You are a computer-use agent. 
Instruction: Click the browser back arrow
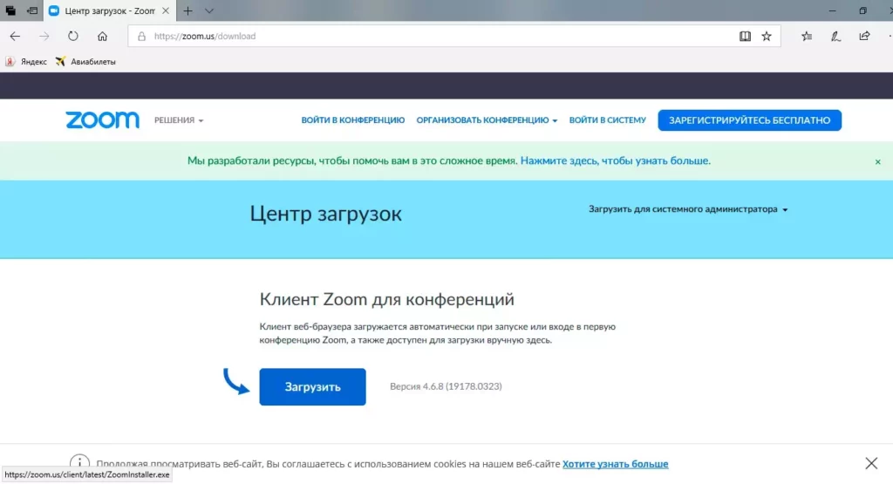15,36
